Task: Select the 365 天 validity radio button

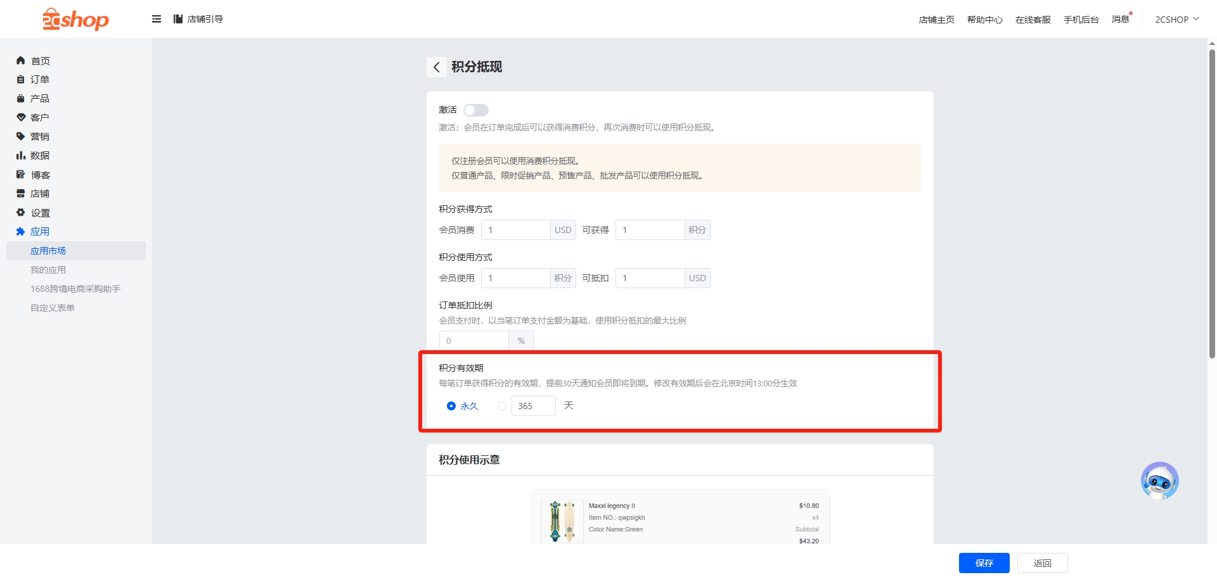Action: 502,406
